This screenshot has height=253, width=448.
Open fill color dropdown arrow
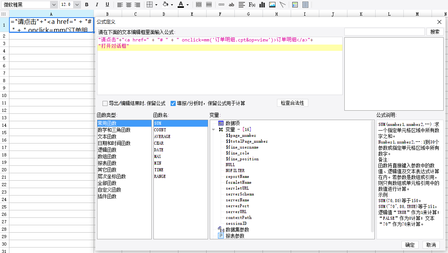172,5
